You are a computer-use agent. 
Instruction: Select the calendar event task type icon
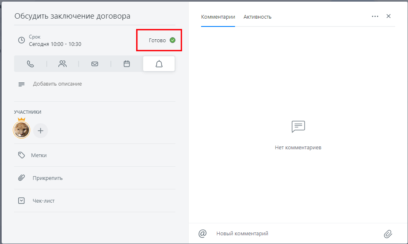(127, 64)
